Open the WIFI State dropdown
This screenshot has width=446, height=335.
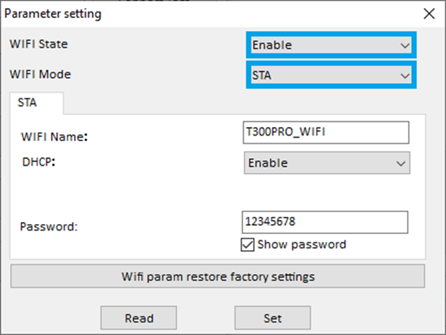tap(331, 45)
